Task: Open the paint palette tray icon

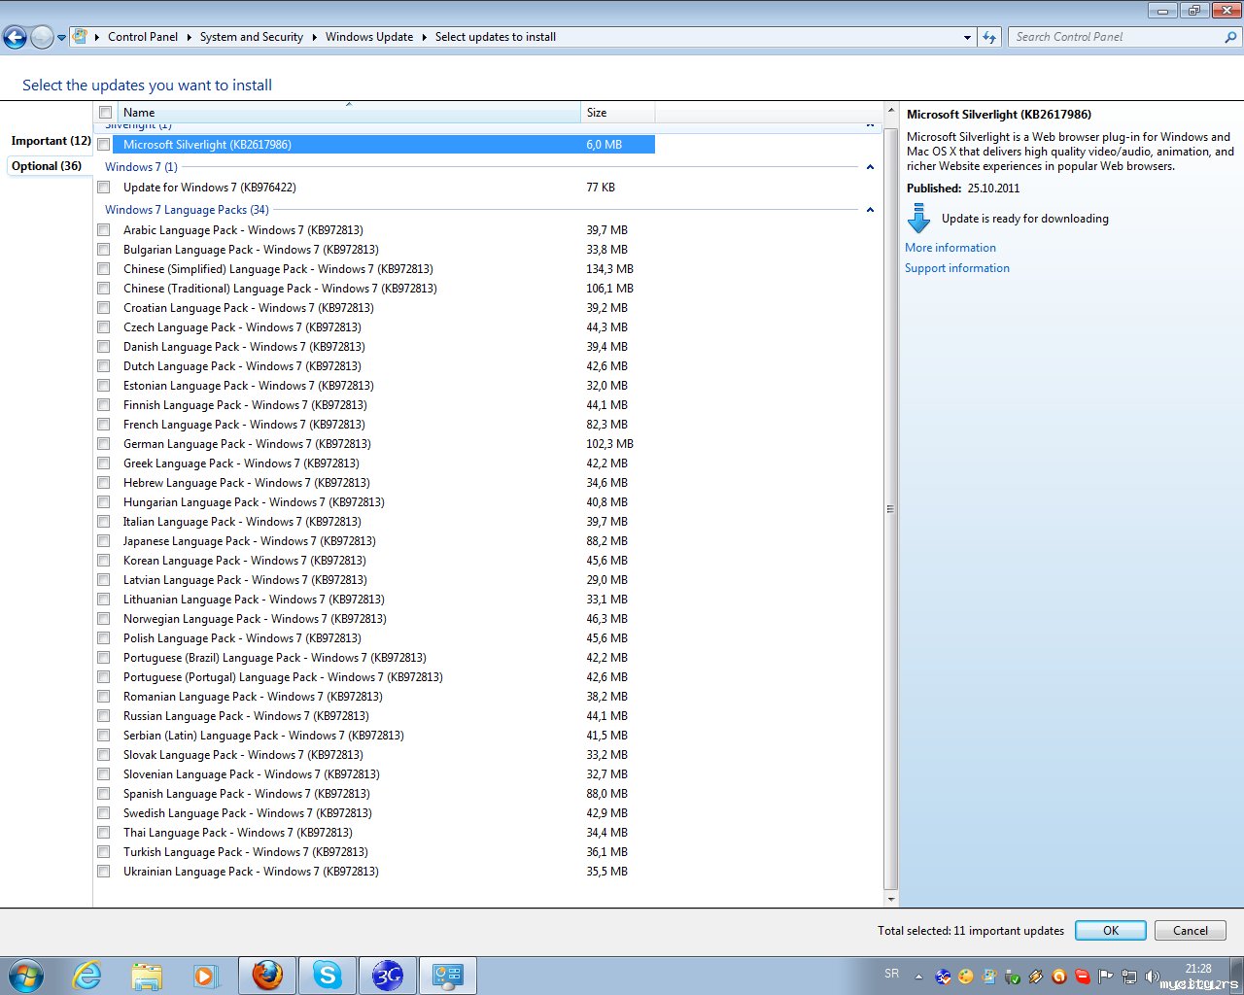Action: tap(965, 977)
